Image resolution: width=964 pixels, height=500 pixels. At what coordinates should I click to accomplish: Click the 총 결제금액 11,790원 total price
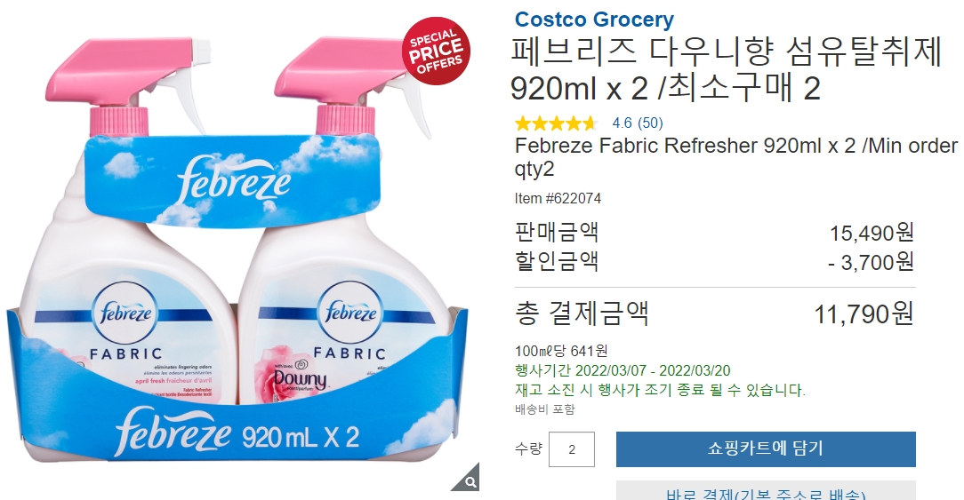(x=714, y=313)
